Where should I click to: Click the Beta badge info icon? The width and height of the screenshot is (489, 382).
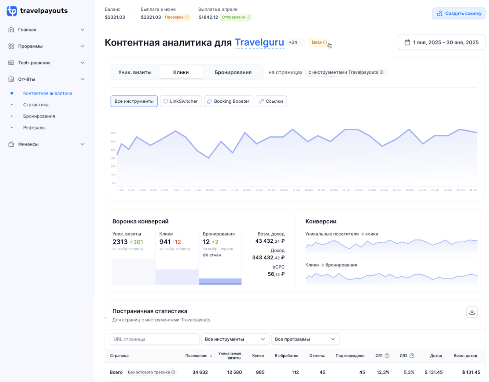325,42
